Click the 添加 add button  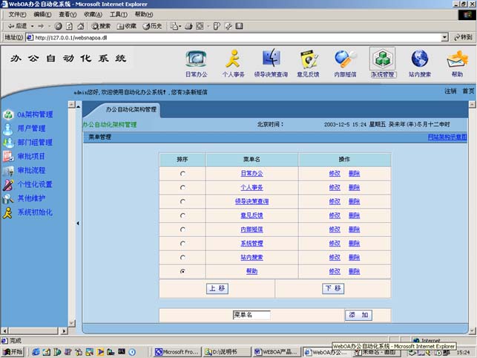pos(358,315)
